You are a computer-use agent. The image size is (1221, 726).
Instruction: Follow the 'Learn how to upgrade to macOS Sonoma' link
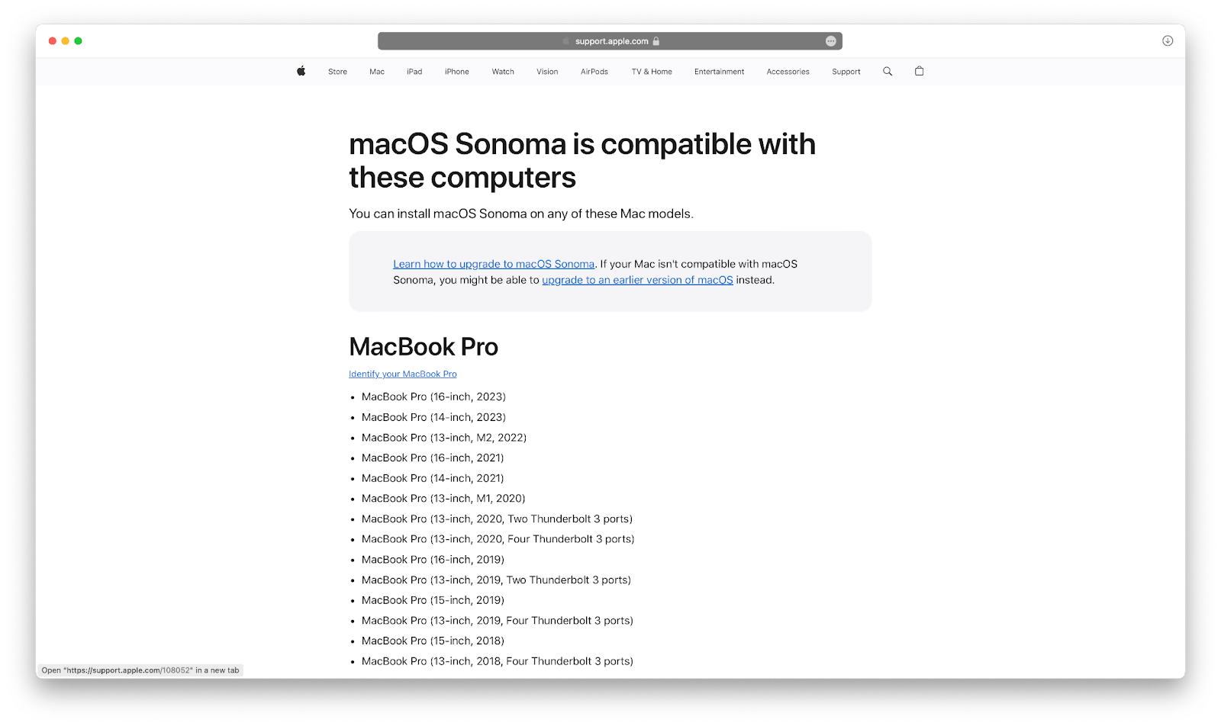click(493, 263)
